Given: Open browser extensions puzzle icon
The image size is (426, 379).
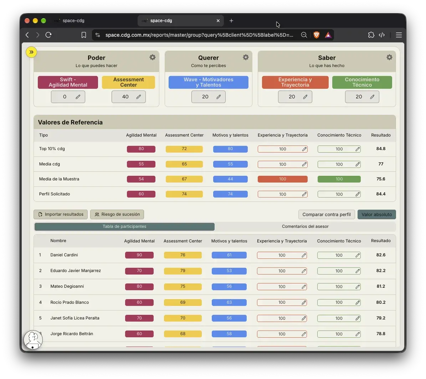Looking at the screenshot, I should 371,35.
